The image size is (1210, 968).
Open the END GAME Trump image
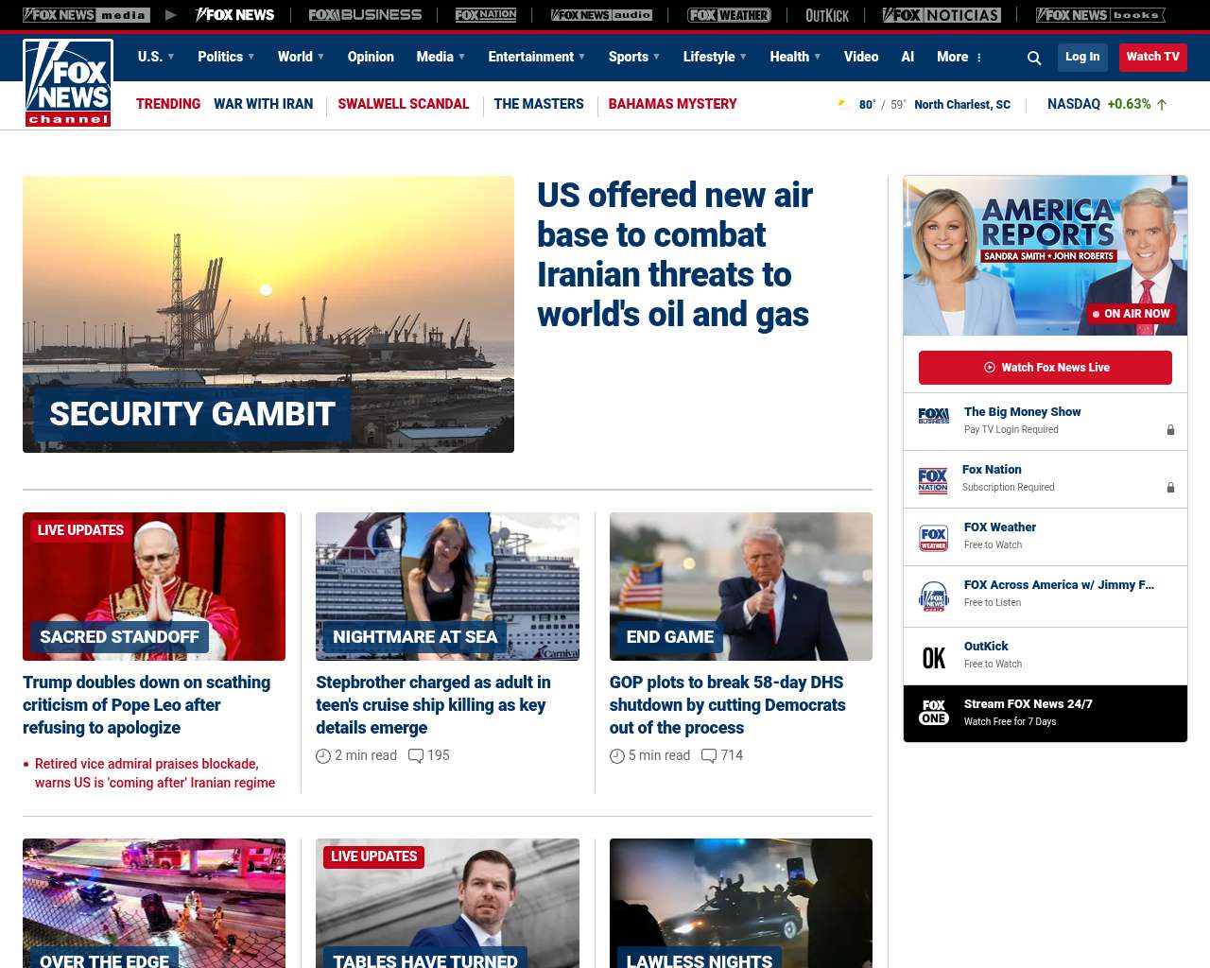741,586
